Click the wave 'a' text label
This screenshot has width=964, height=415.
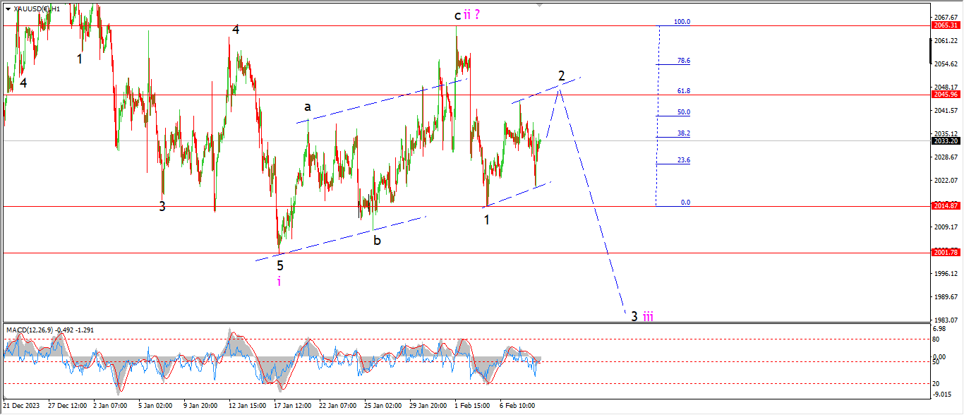pyautogui.click(x=308, y=107)
